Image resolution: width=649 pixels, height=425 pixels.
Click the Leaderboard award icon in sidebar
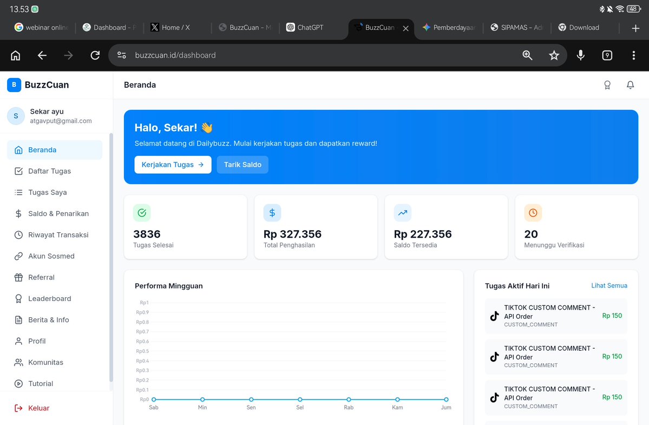pyautogui.click(x=18, y=298)
